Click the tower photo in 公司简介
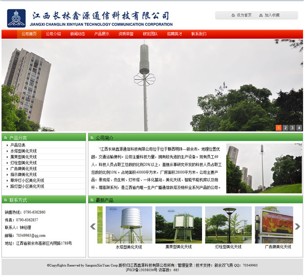The height and width of the screenshot is (277, 304). 264,168
